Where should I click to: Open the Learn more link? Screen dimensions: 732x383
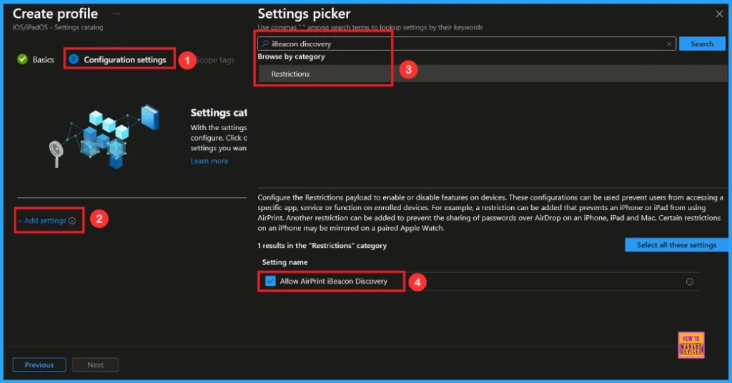click(209, 161)
